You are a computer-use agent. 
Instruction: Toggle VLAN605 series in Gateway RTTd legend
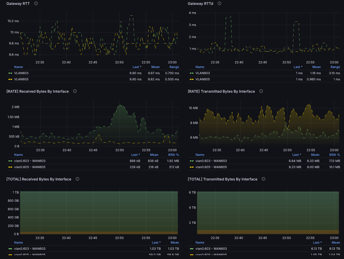pyautogui.click(x=203, y=79)
